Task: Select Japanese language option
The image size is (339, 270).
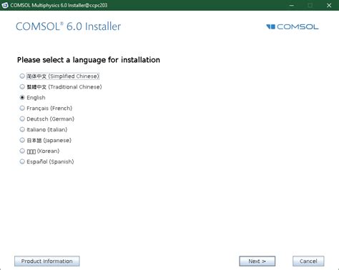Action: [x=22, y=140]
